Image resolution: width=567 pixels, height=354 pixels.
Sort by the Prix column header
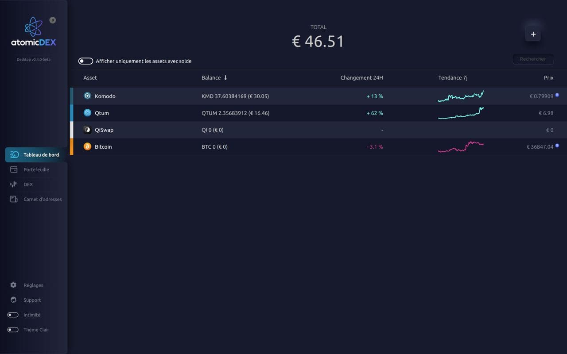pos(548,77)
